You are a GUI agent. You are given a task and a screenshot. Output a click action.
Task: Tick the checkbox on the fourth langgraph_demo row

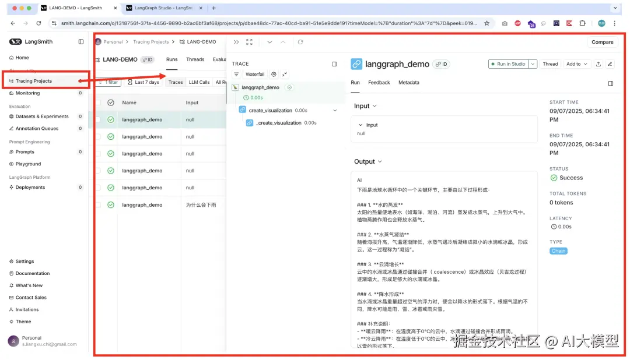point(98,171)
